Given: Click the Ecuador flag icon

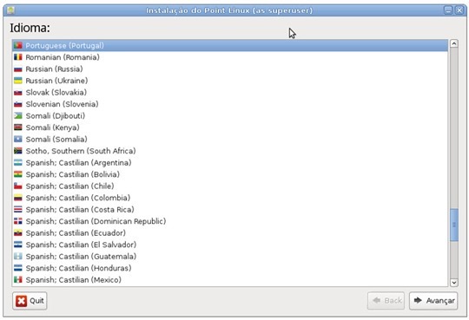Looking at the screenshot, I should 18,232.
